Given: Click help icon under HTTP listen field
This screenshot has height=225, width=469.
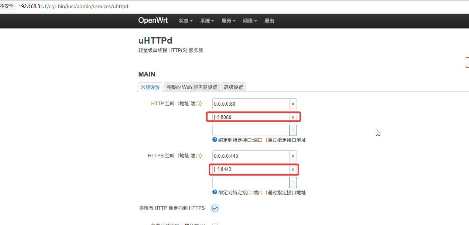Looking at the screenshot, I should pyautogui.click(x=215, y=140).
